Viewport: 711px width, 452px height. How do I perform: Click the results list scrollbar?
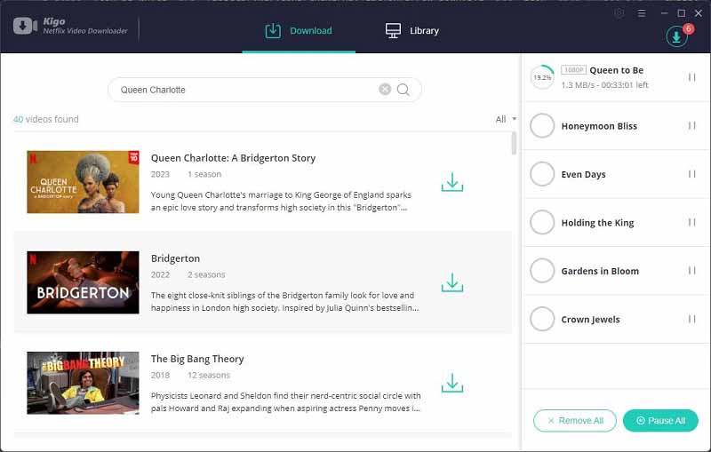514,143
